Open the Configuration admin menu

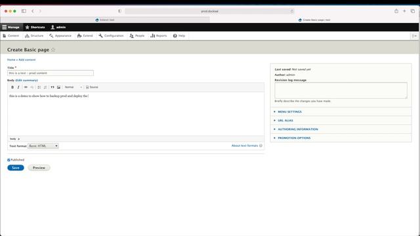coord(111,36)
